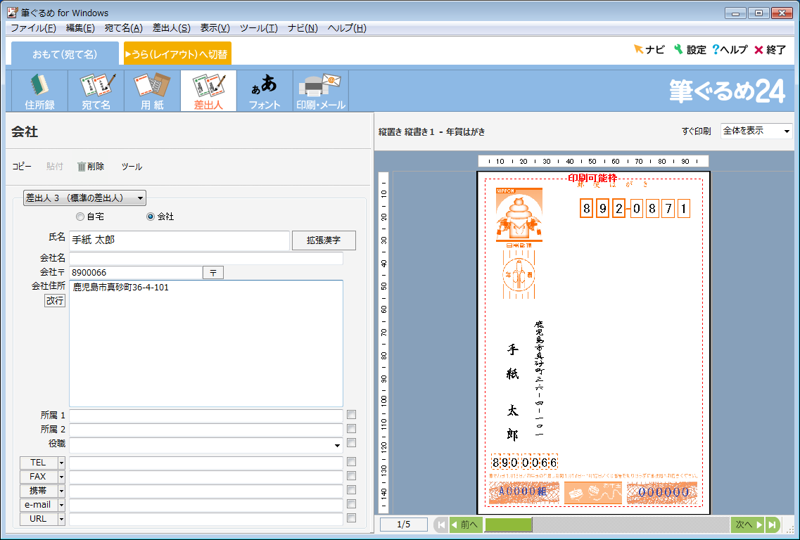This screenshot has height=540, width=800.
Task: Open the 携帯 label dropdown arrow
Action: [61, 491]
